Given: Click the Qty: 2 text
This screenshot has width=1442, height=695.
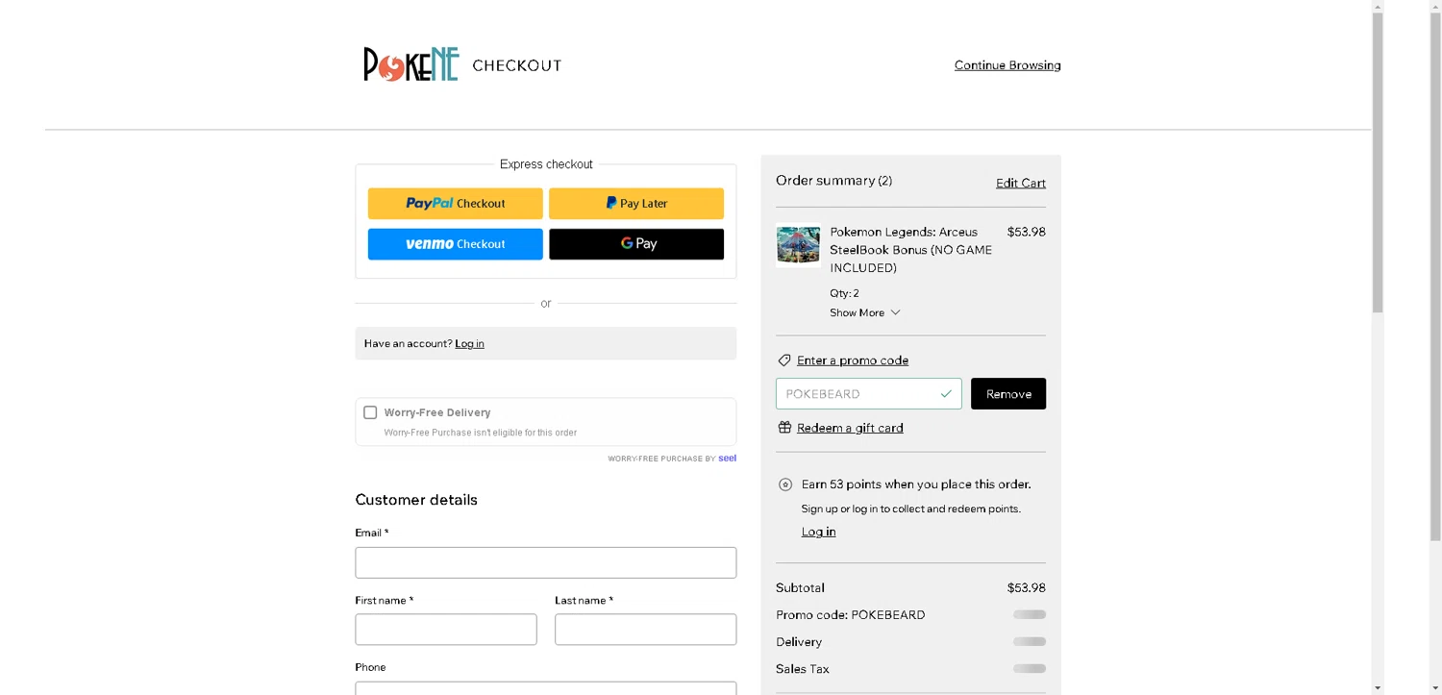Looking at the screenshot, I should [x=844, y=293].
